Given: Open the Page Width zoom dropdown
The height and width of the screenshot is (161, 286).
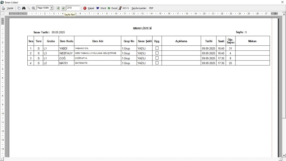Looking at the screenshot, I should point(51,8).
